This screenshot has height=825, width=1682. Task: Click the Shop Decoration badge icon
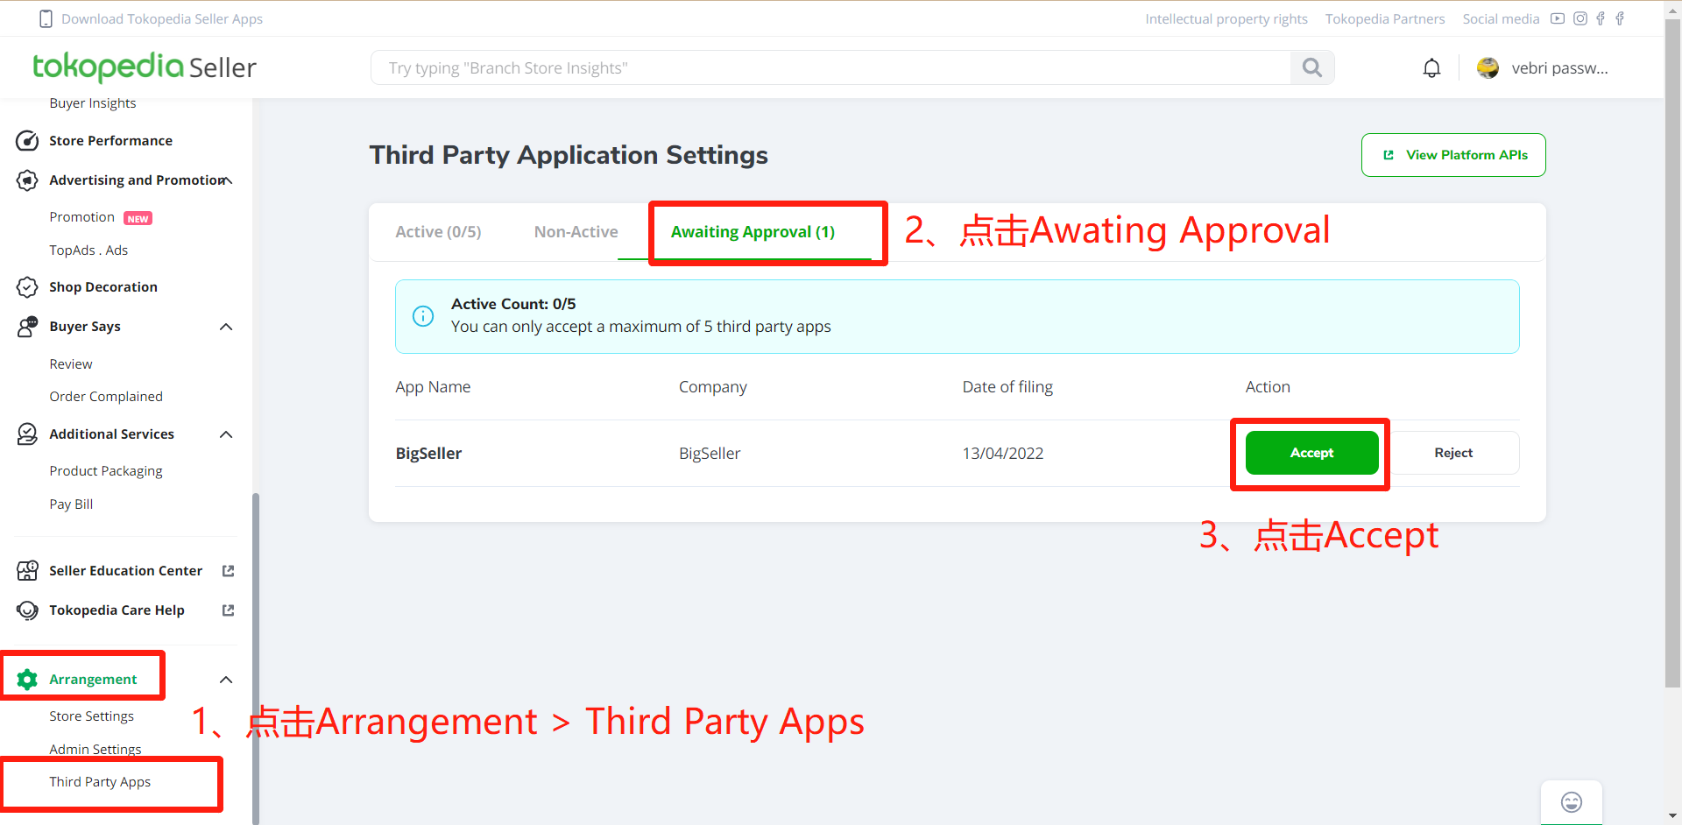tap(27, 287)
